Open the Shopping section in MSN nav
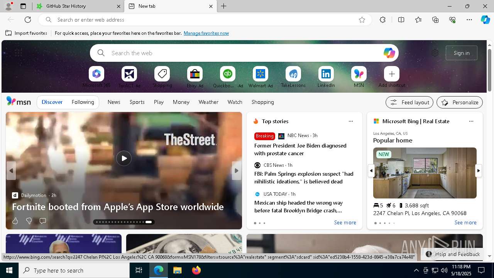The width and height of the screenshot is (494, 278). [263, 102]
